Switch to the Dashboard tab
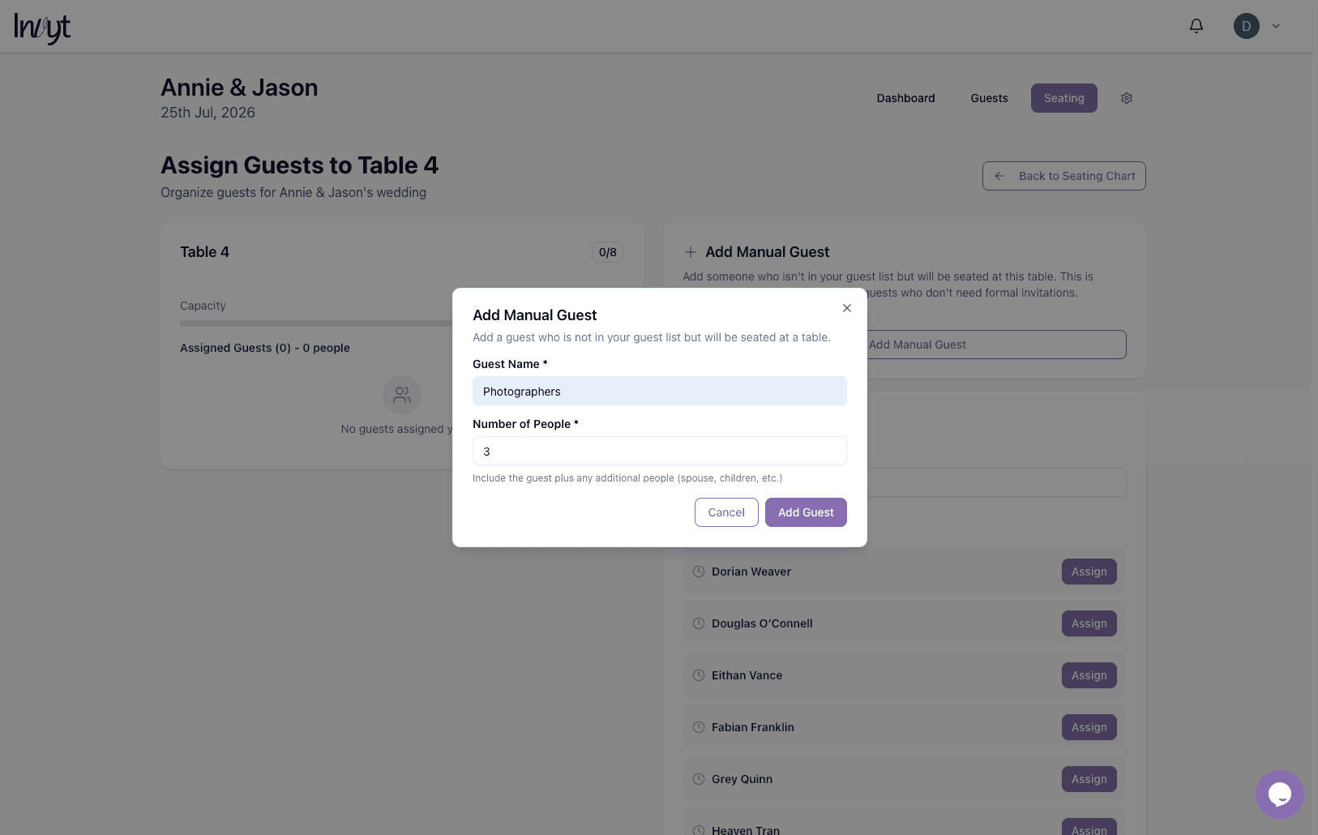Screen dimensions: 1318x835 (x=905, y=97)
